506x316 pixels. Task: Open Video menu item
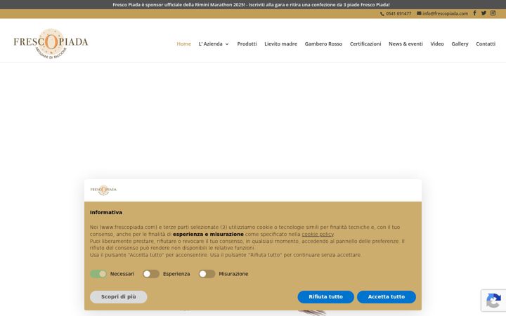[x=437, y=44]
